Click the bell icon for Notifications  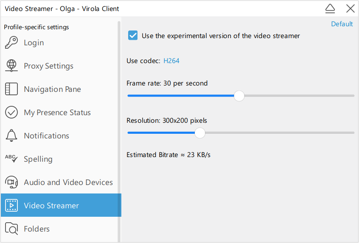(x=11, y=136)
